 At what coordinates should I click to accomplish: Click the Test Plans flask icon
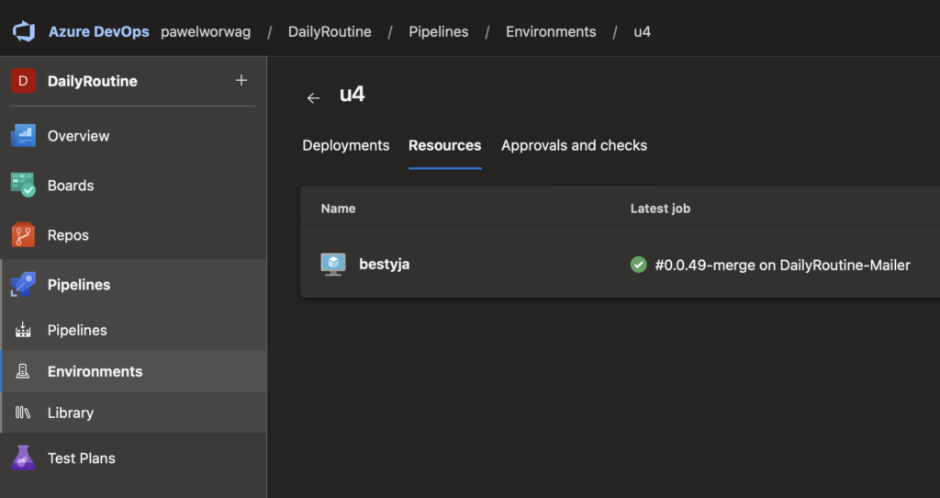23,458
